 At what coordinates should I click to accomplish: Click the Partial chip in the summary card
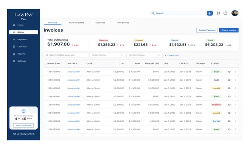[x=175, y=40]
